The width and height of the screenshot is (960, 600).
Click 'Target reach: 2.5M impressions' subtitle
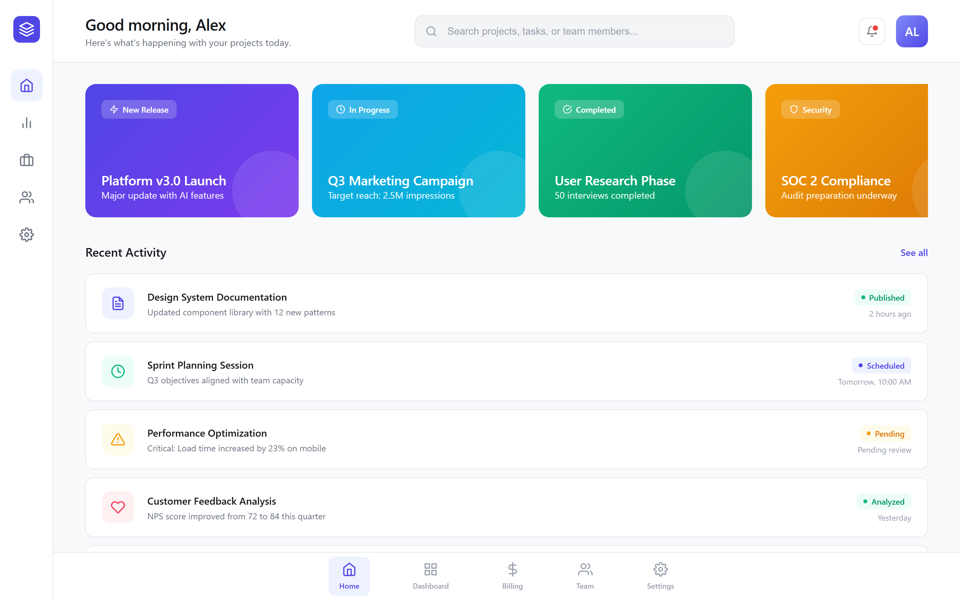(x=391, y=196)
